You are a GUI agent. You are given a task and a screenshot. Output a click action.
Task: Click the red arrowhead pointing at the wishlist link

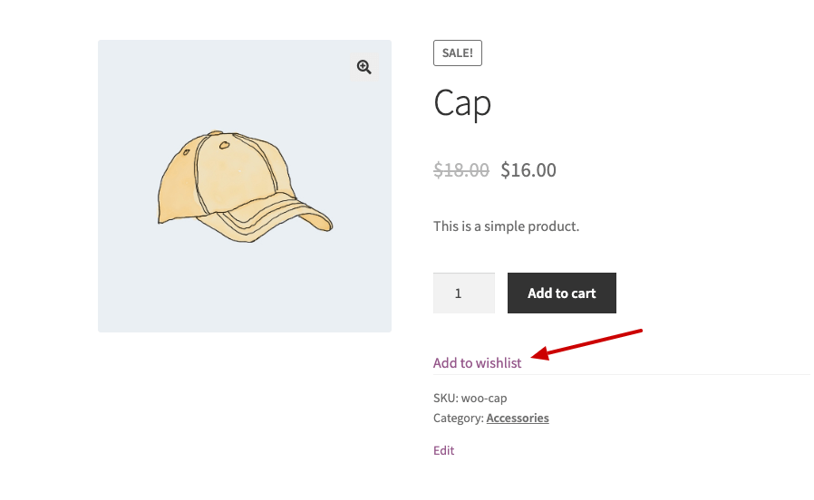coord(540,354)
